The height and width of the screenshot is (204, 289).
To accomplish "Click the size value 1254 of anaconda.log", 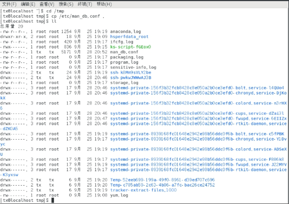I will point(66,32).
